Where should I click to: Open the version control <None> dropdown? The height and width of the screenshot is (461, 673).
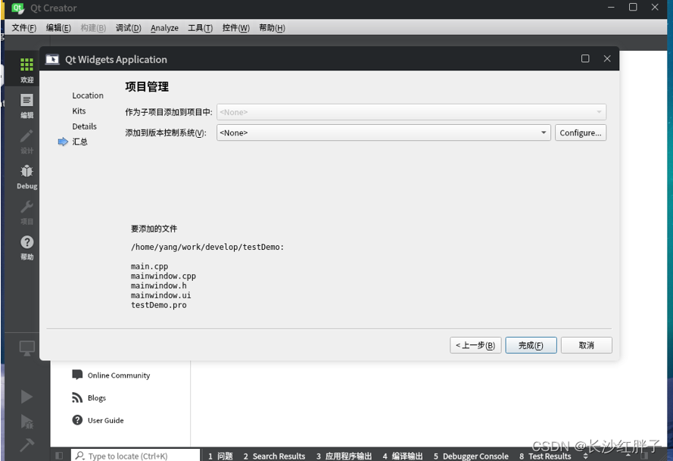[x=383, y=132]
